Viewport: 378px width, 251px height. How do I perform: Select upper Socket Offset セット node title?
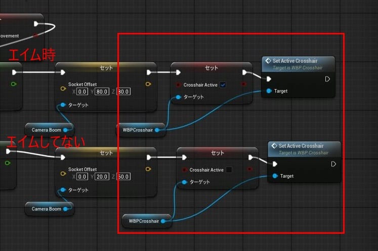pyautogui.click(x=106, y=68)
